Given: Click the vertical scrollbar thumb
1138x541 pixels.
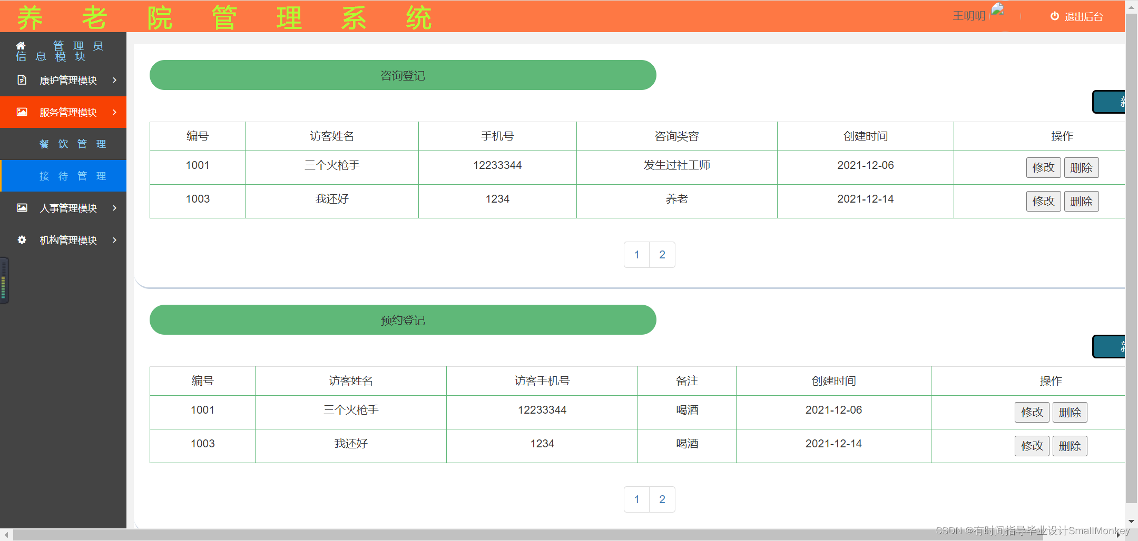Looking at the screenshot, I should [x=1131, y=258].
